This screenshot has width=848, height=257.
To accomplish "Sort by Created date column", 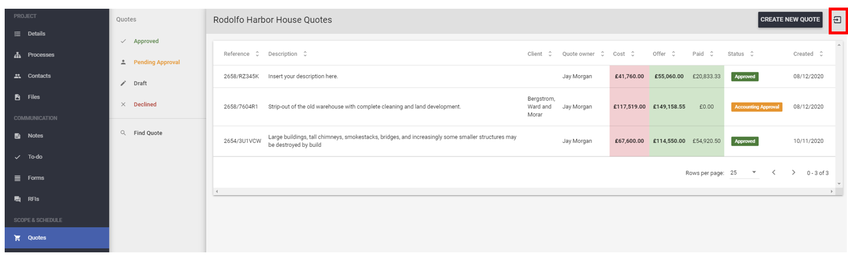I will click(808, 54).
